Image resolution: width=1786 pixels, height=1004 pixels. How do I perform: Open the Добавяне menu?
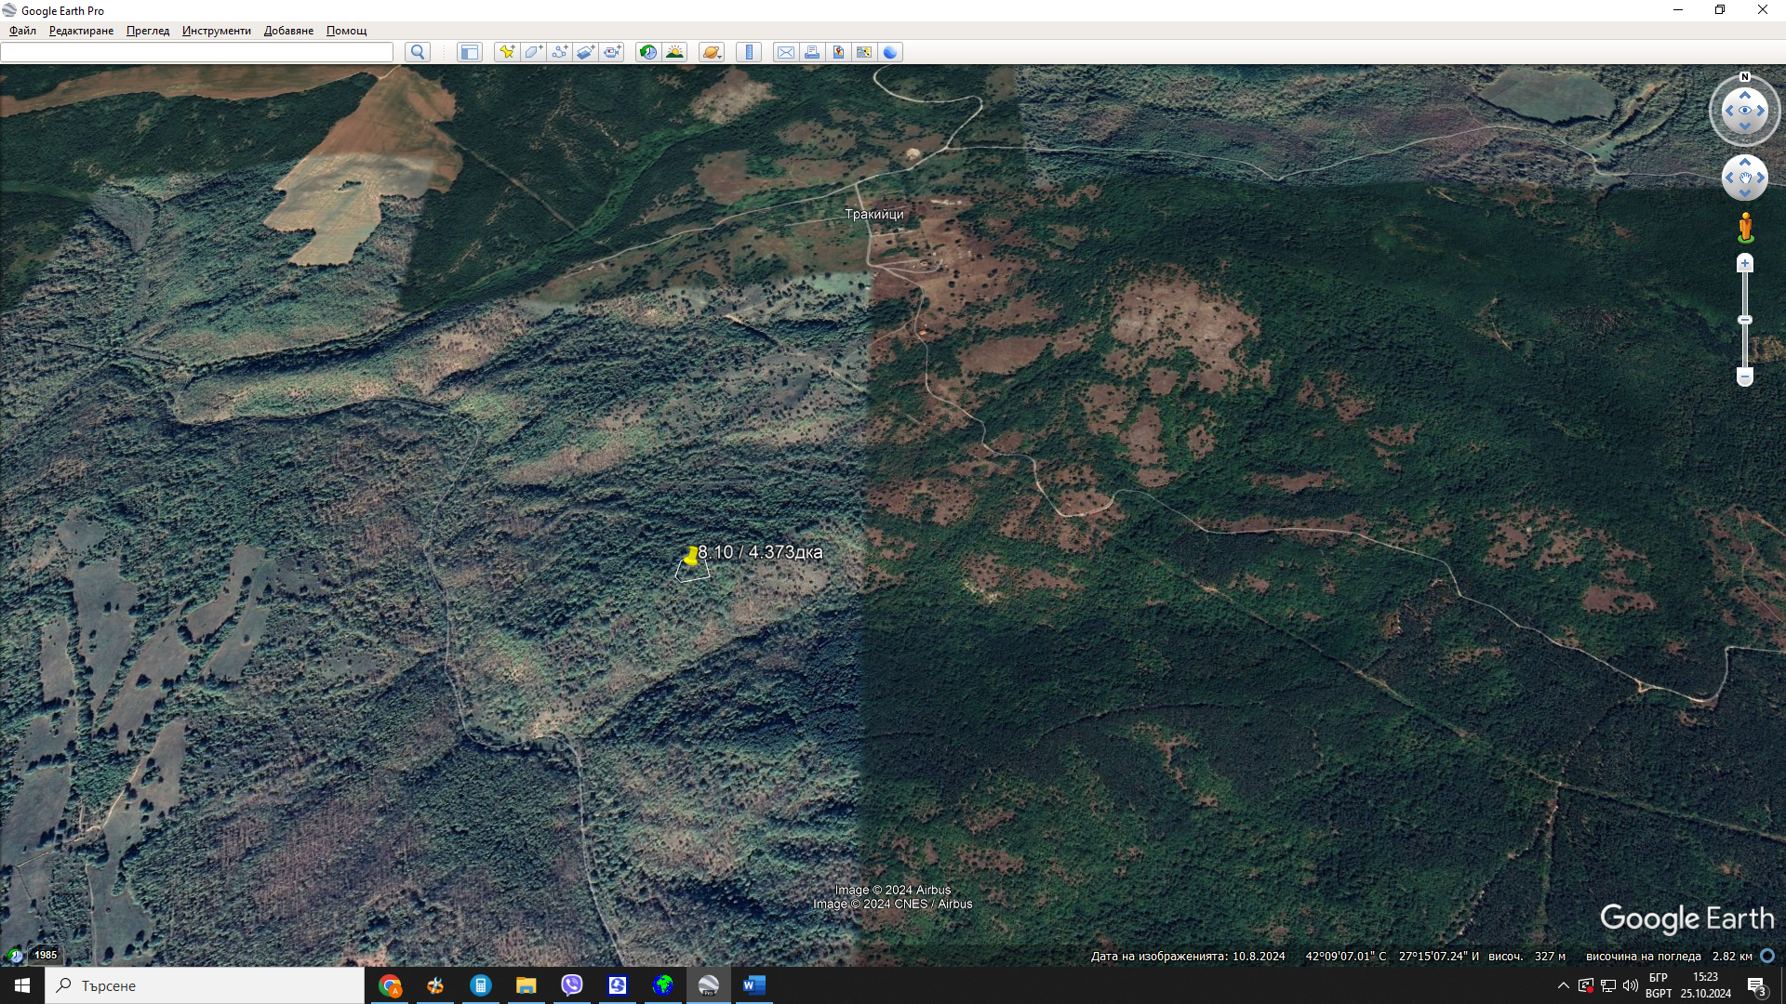point(288,31)
